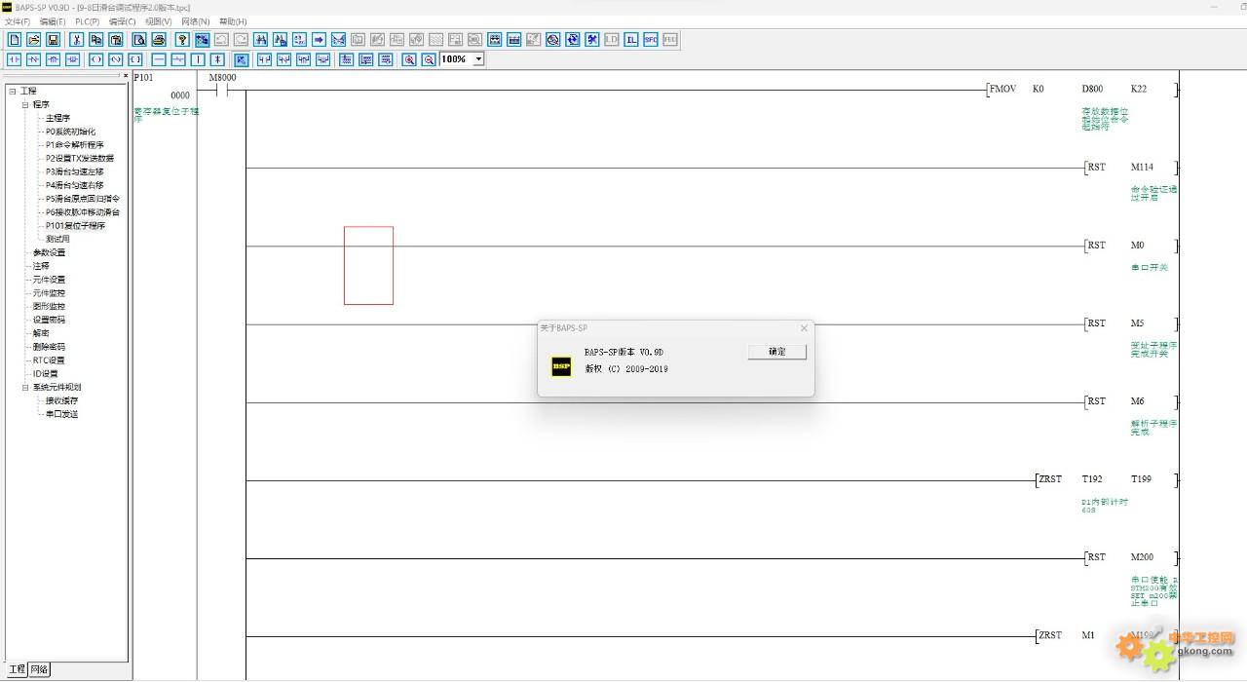Open 元件监控 in the tree
The height and width of the screenshot is (682, 1247).
tap(49, 292)
